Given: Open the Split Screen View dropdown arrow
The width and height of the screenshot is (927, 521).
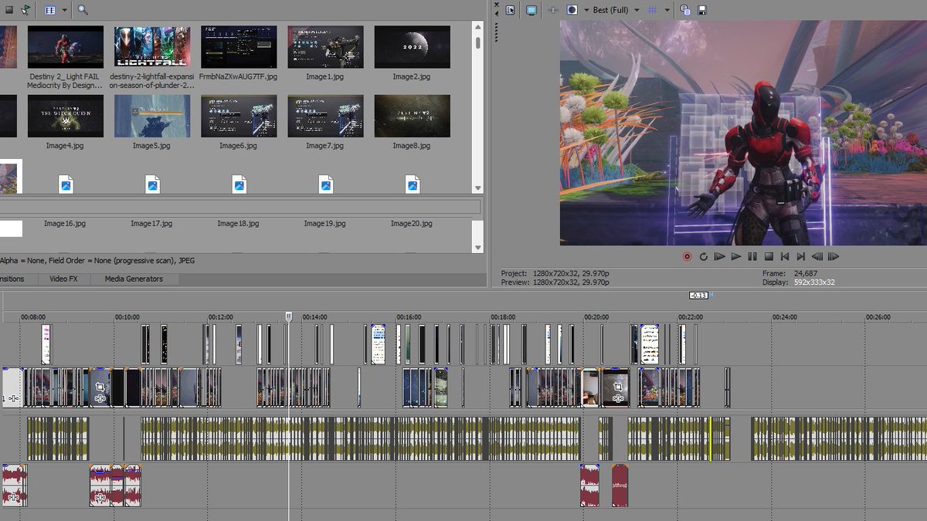Looking at the screenshot, I should (585, 10).
